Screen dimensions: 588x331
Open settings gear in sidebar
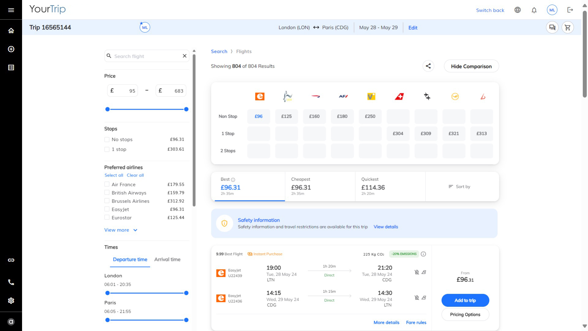point(11,301)
